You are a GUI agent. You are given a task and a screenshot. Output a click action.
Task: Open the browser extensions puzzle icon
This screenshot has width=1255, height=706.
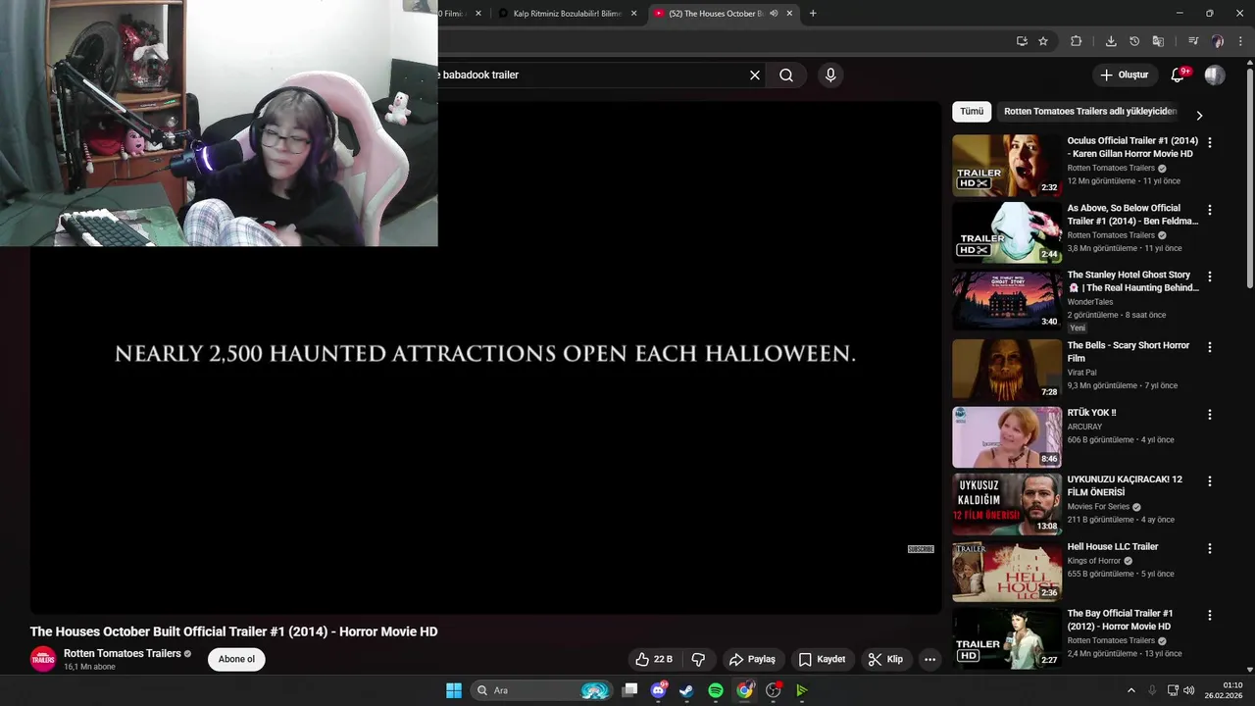[x=1077, y=41]
